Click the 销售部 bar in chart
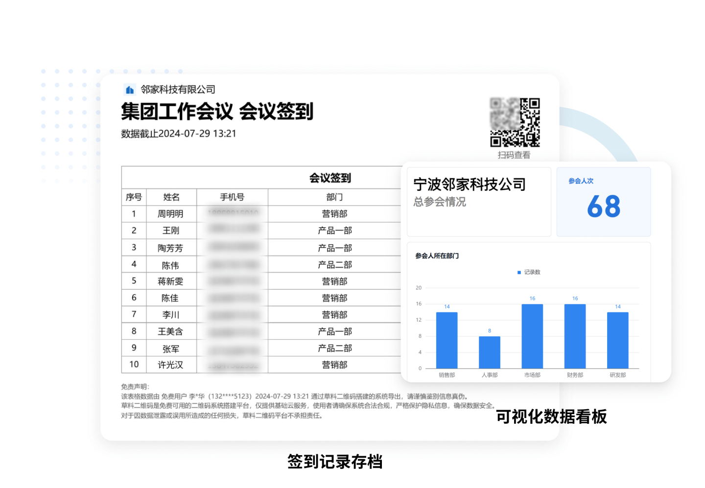This screenshot has height=488, width=705. 446,340
